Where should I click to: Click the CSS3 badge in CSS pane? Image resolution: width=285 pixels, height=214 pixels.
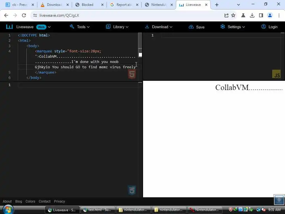click(x=132, y=190)
